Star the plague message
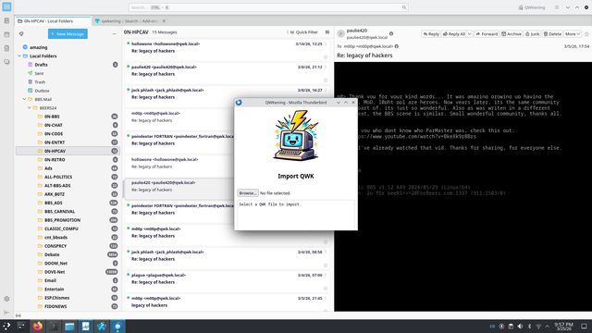 (326, 288)
